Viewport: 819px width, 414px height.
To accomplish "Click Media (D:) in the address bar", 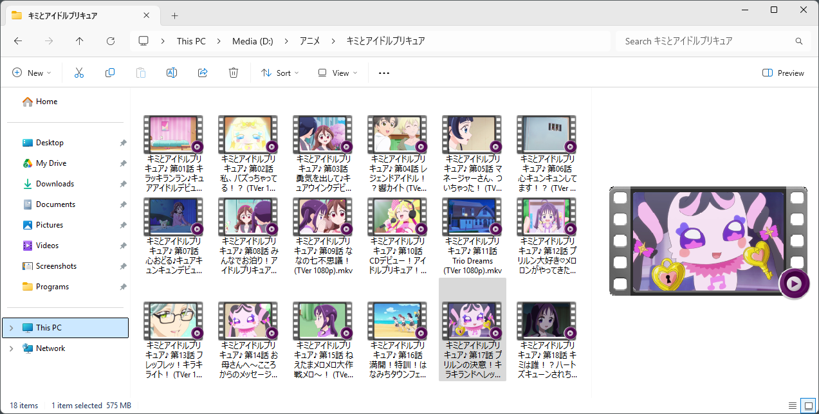I will click(253, 41).
